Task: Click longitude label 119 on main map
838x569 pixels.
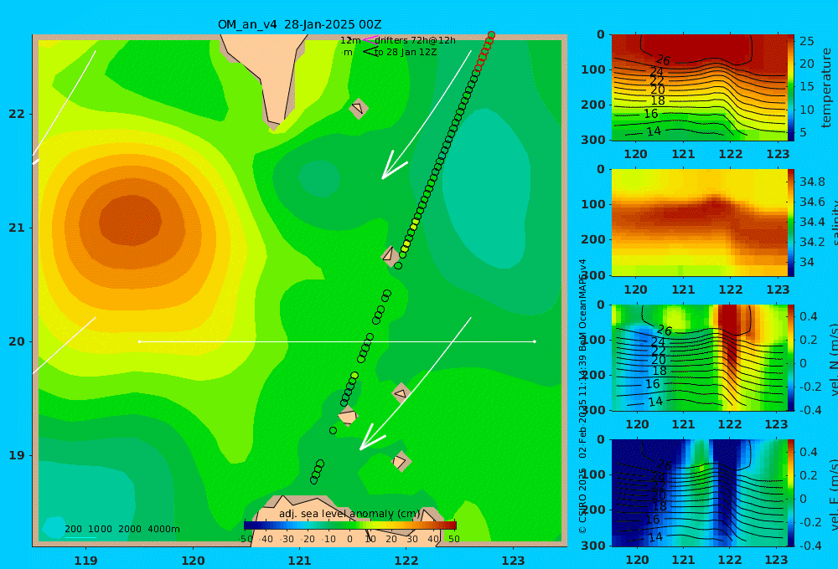Action: click(85, 561)
